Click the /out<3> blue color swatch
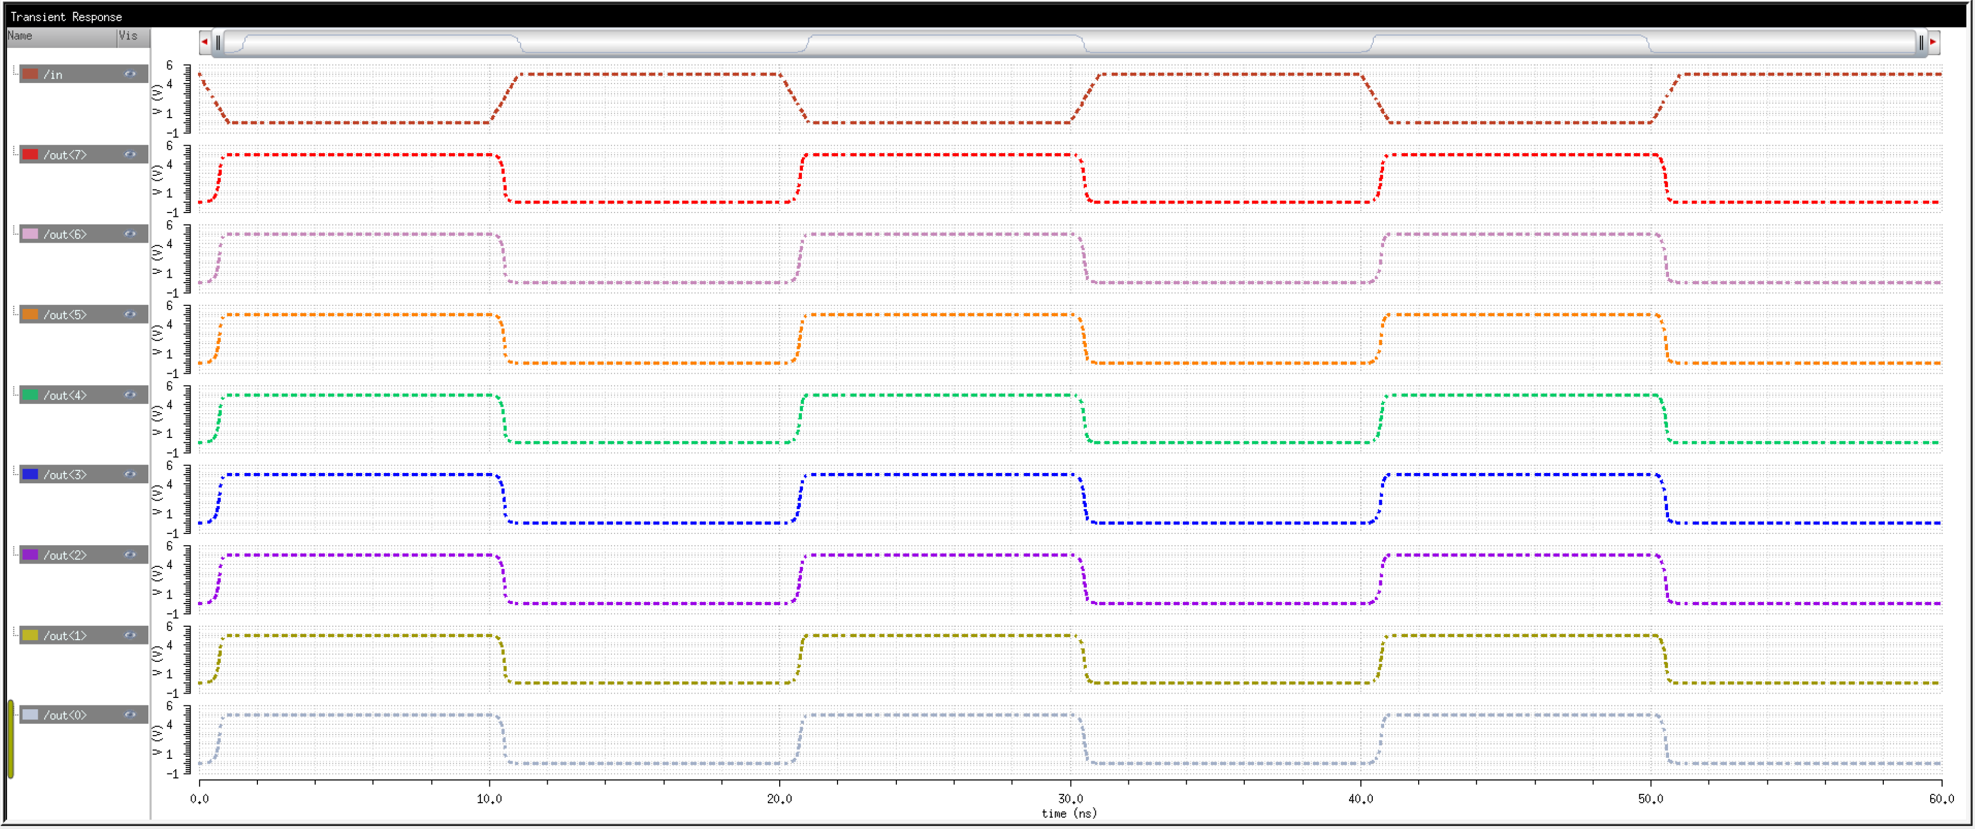 (x=30, y=475)
